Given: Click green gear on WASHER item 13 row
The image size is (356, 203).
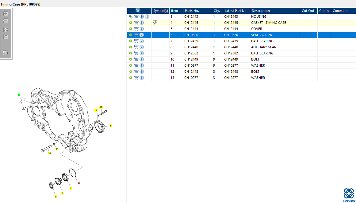Looking at the screenshot, I should tap(131, 78).
